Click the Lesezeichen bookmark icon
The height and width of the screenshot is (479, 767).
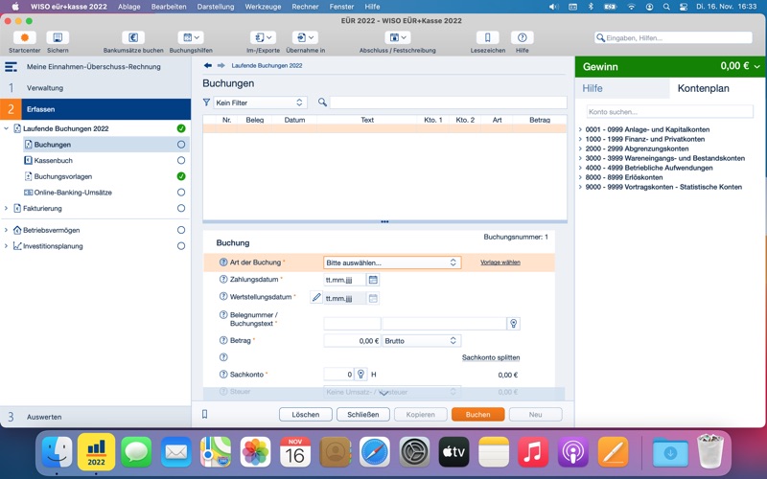pyautogui.click(x=488, y=37)
